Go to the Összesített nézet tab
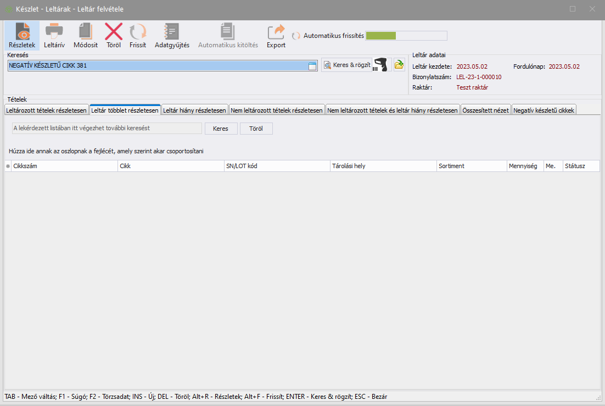Viewport: 605px width, 406px height. click(x=485, y=110)
